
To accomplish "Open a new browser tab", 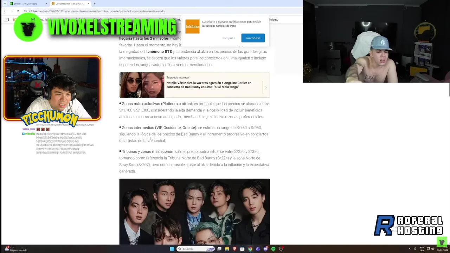I will tap(94, 4).
